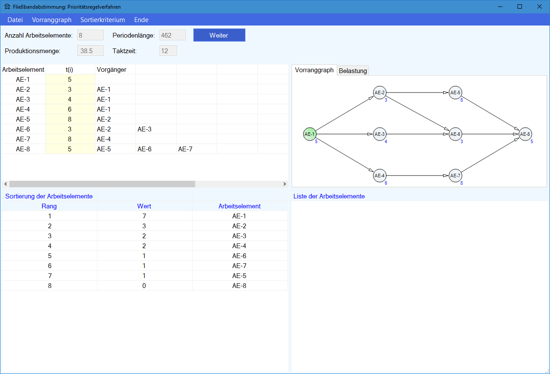Image resolution: width=550 pixels, height=374 pixels.
Task: Click the Anzahl Arbeitselemente field
Action: (90, 35)
